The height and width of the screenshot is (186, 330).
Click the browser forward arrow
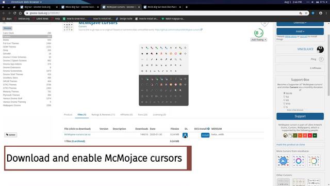9,13
